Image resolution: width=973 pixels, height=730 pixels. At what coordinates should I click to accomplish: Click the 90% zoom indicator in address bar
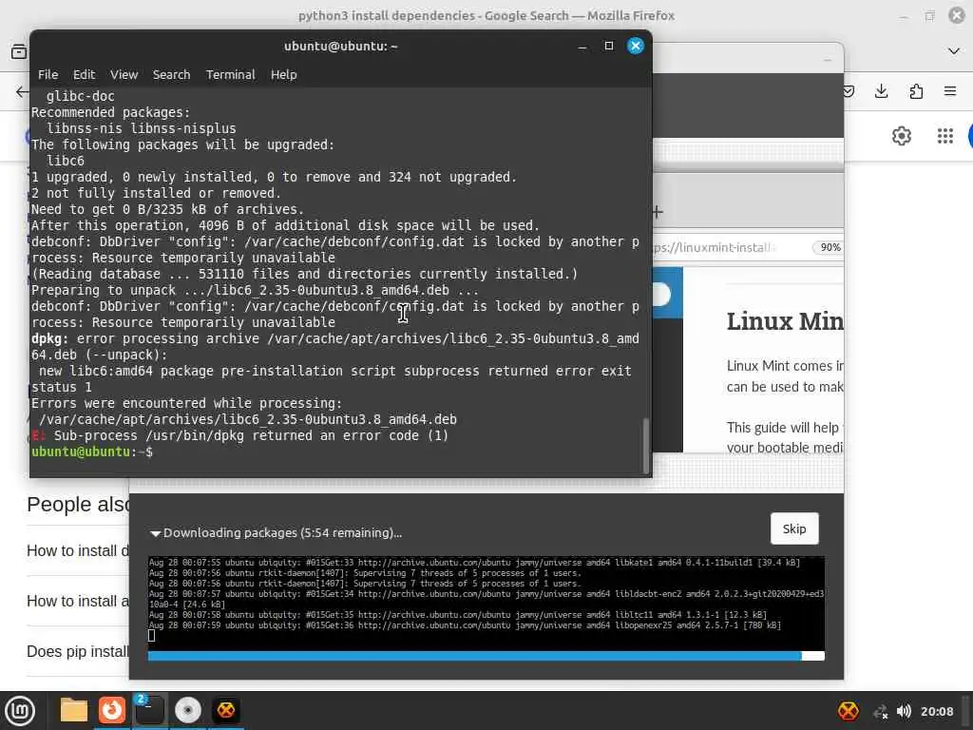[829, 248]
